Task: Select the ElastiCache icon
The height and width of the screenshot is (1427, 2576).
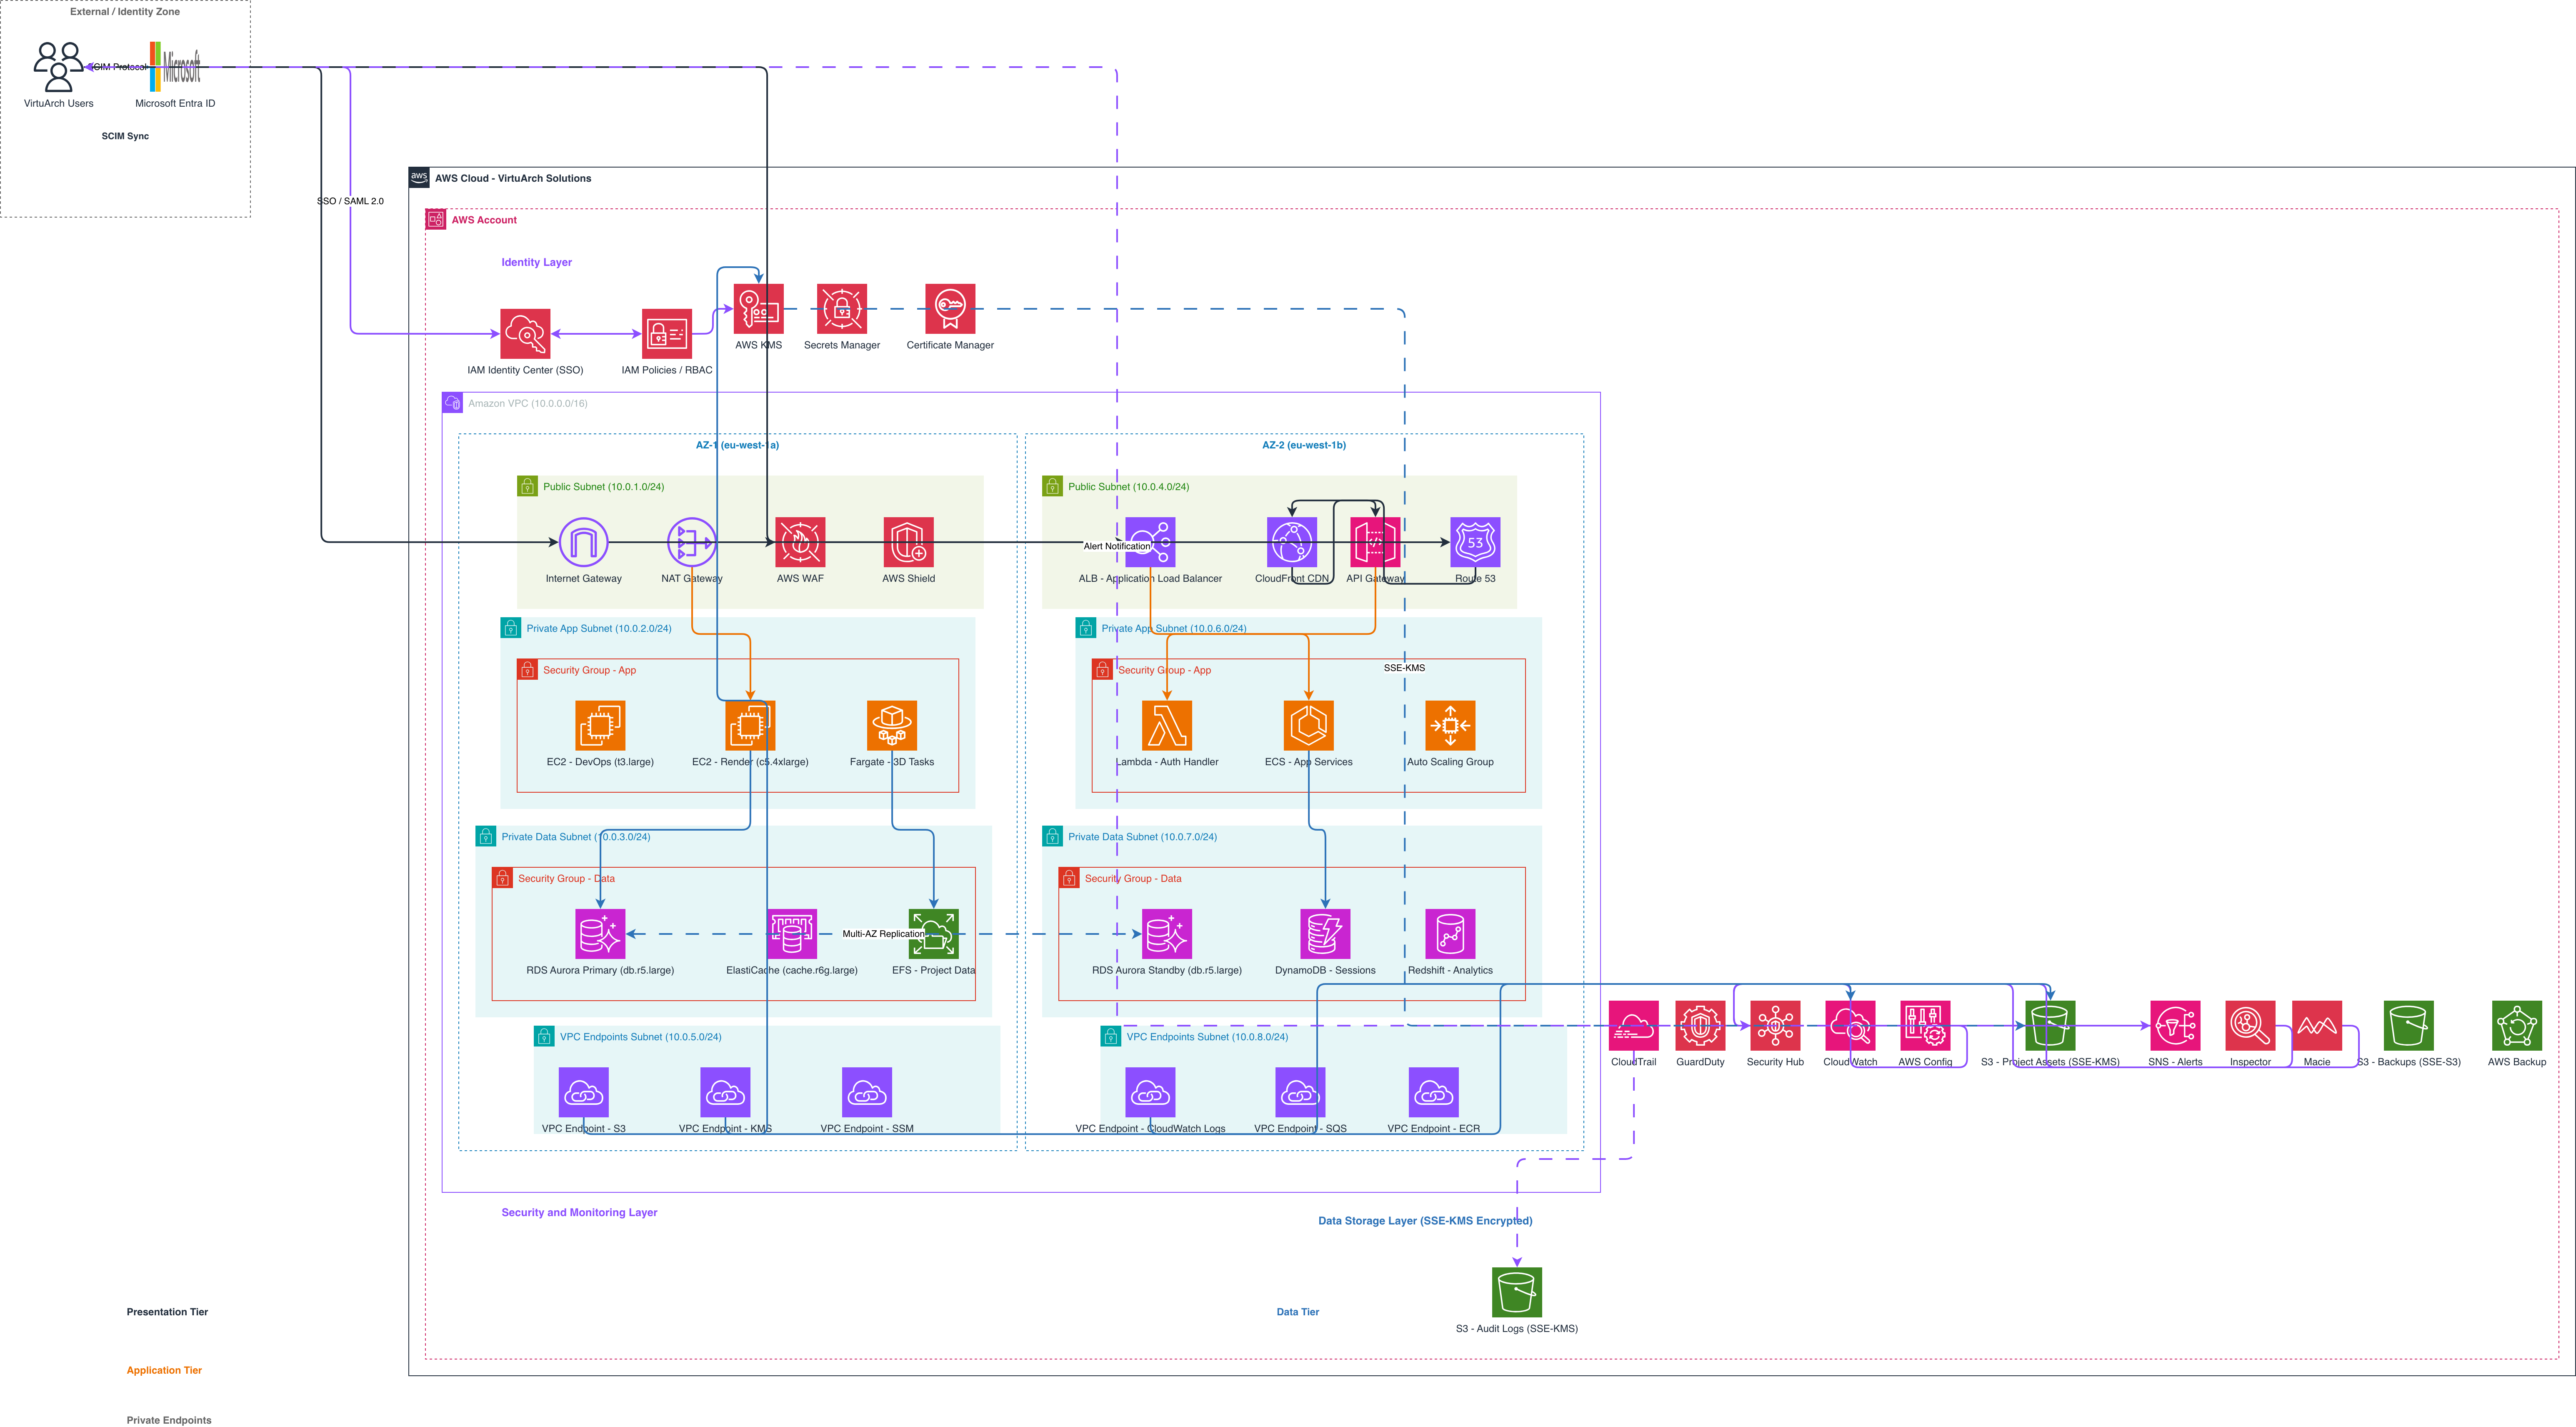Action: pyautogui.click(x=792, y=934)
